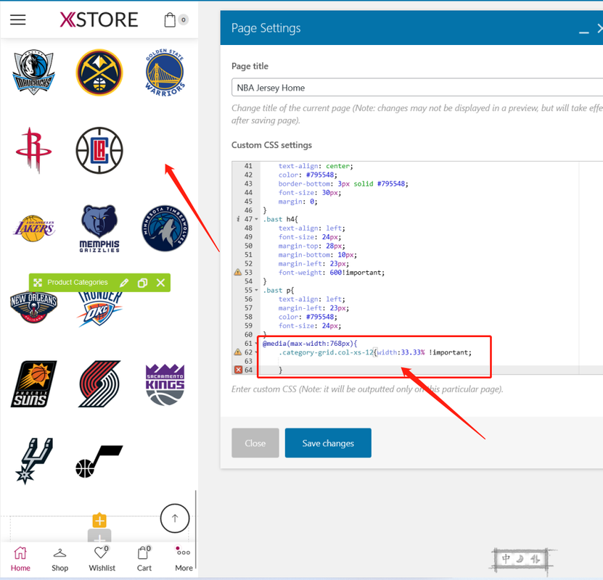
Task: Minimize the Page Settings panel
Action: (x=584, y=32)
